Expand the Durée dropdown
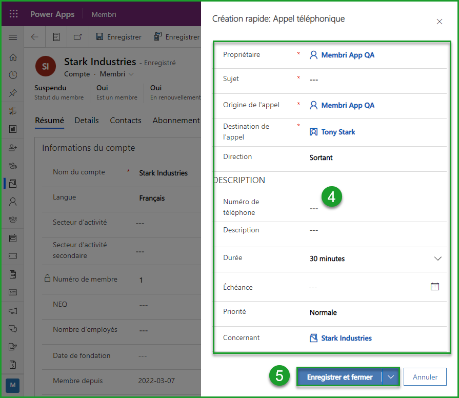The height and width of the screenshot is (398, 459). (x=437, y=258)
